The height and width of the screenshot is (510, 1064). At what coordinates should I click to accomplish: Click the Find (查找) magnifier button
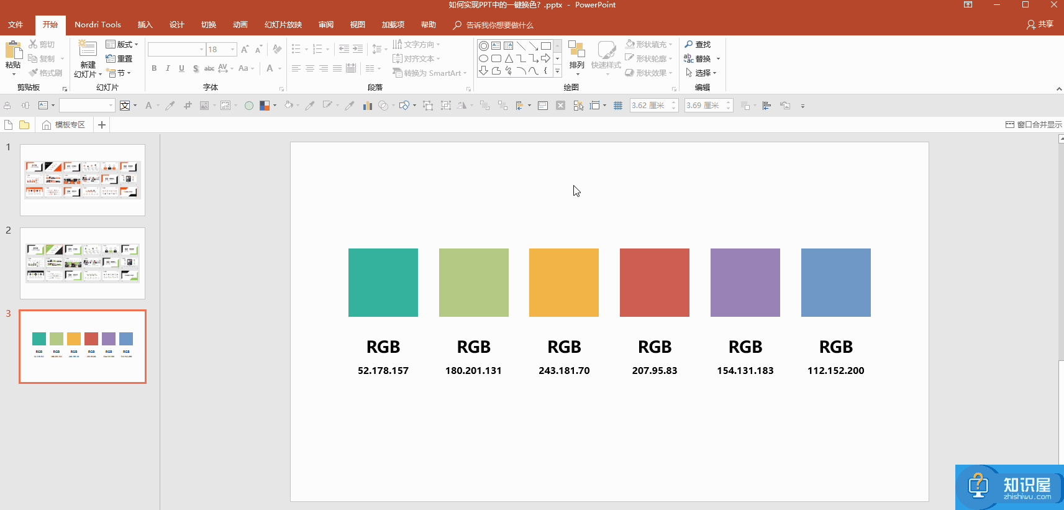pos(698,44)
